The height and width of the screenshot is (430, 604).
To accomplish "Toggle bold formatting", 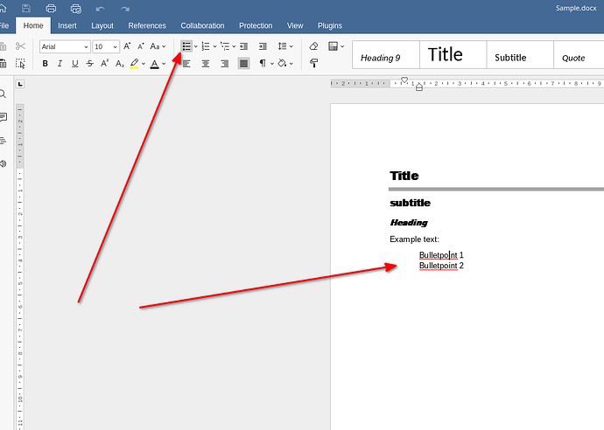I will tap(45, 64).
